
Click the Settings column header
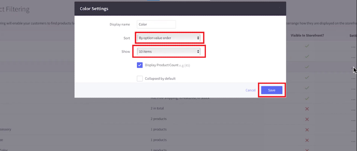point(353,36)
